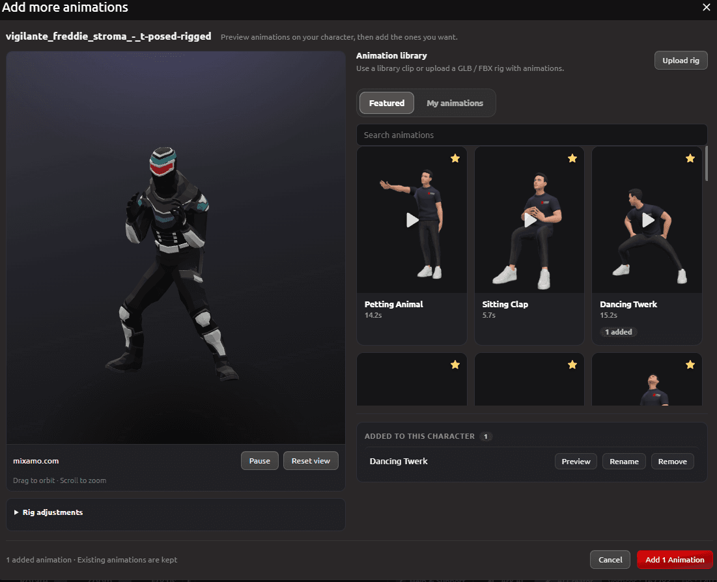Play the Sitting Clap preview
The height and width of the screenshot is (582, 717).
(529, 220)
